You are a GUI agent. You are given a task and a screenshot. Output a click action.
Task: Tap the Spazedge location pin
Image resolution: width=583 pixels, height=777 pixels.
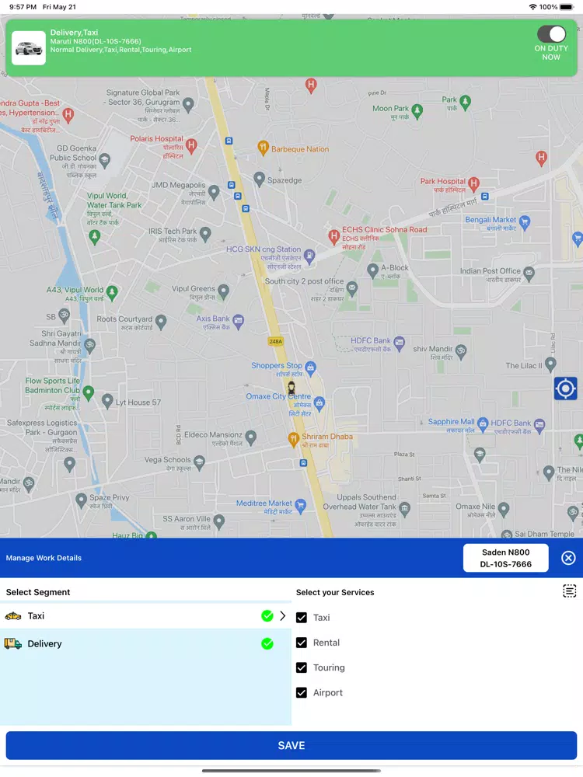[260, 179]
